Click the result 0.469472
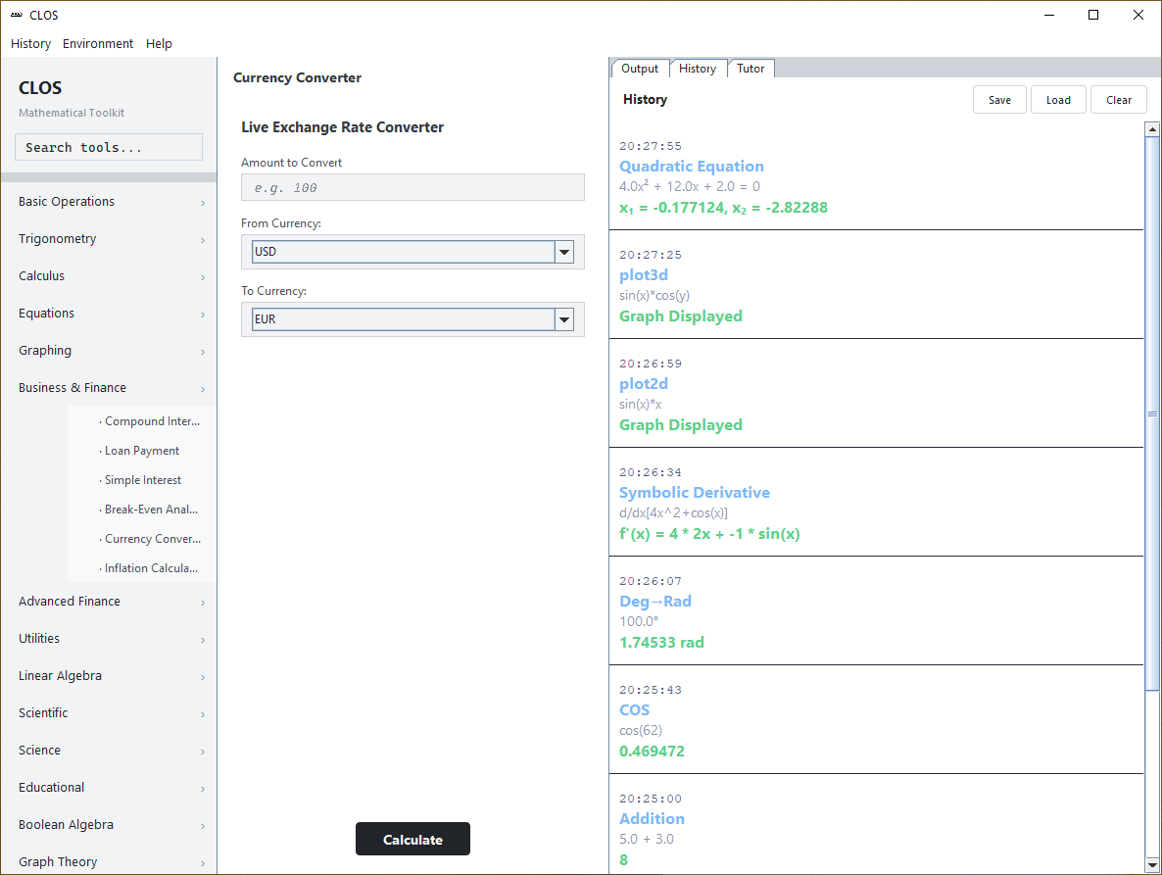Image resolution: width=1162 pixels, height=875 pixels. pyautogui.click(x=653, y=752)
